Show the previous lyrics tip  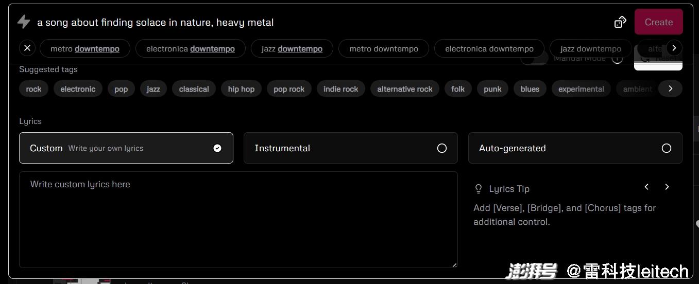(646, 187)
